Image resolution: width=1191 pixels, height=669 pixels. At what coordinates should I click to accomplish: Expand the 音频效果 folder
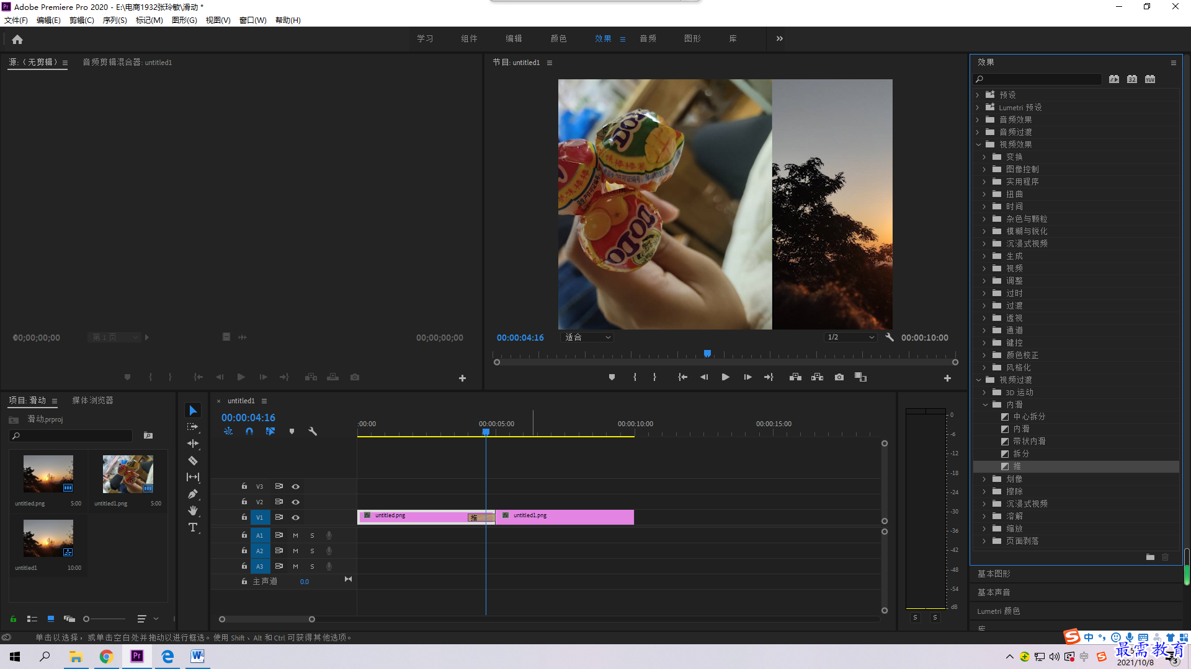point(978,120)
